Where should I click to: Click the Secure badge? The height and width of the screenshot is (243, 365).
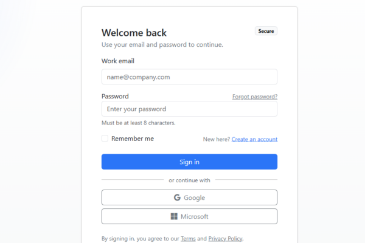click(266, 31)
